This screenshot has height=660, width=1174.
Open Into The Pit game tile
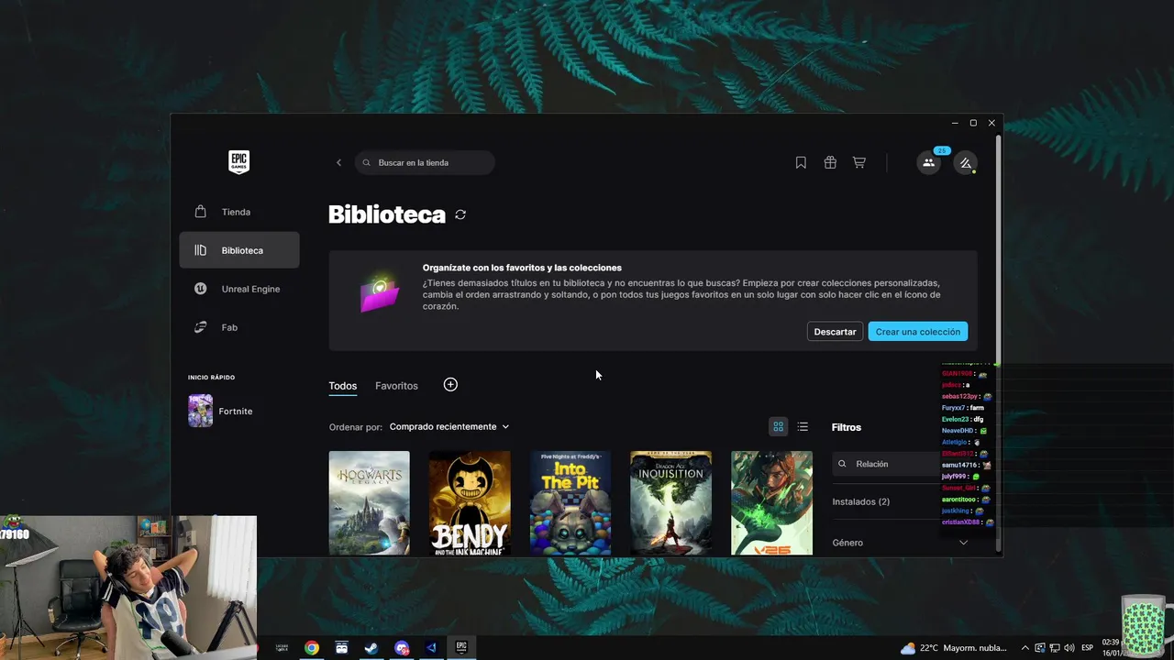[570, 502]
